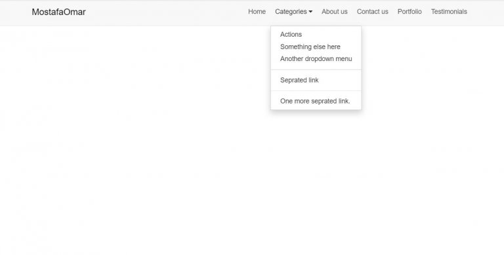Collapse the open Categories dropdown
The width and height of the screenshot is (504, 255).
click(293, 12)
